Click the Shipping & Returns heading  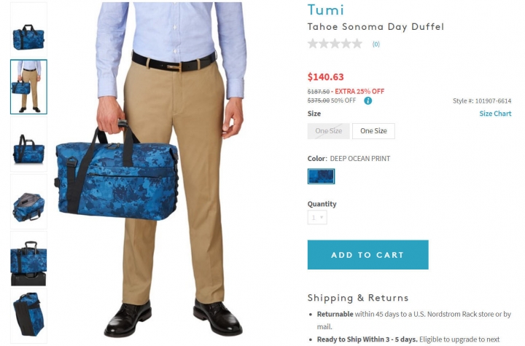[358, 298]
